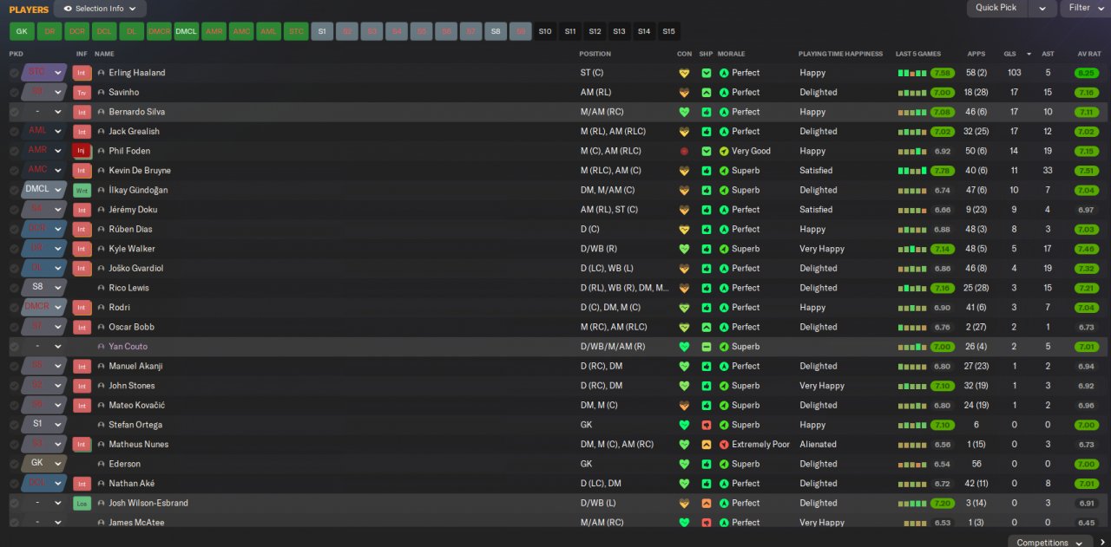Click the Superb morale icon for Kyle Walker
The width and height of the screenshot is (1111, 547).
pyautogui.click(x=724, y=249)
